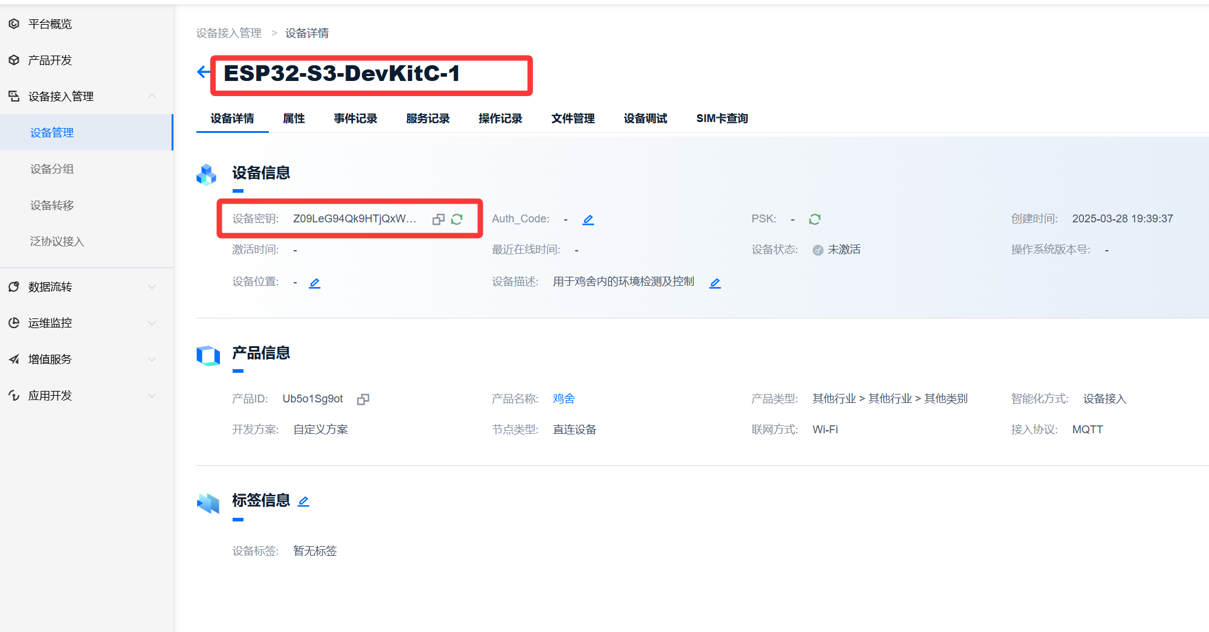
Task: Click the device key value Z09LeG94Qk9HTjQxW…
Action: click(x=355, y=219)
